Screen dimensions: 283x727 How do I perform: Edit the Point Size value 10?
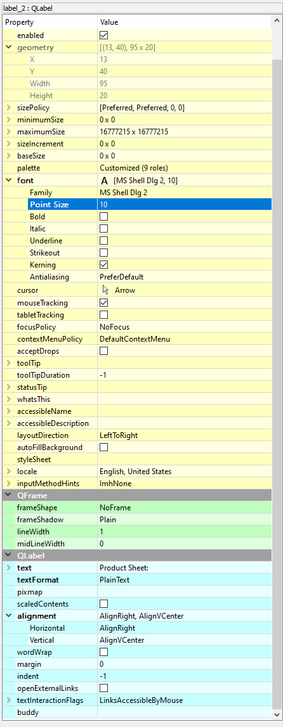185,205
